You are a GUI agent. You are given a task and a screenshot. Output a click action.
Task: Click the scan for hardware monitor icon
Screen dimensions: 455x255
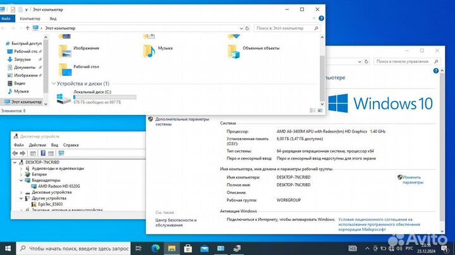61,153
